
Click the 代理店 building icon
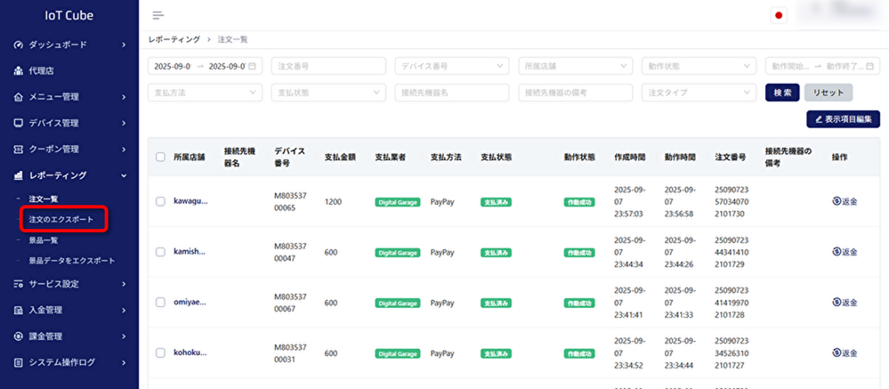click(19, 70)
